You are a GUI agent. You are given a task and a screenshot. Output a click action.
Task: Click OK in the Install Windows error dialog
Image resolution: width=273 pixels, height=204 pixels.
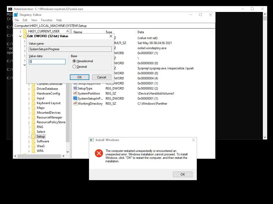[183, 174]
